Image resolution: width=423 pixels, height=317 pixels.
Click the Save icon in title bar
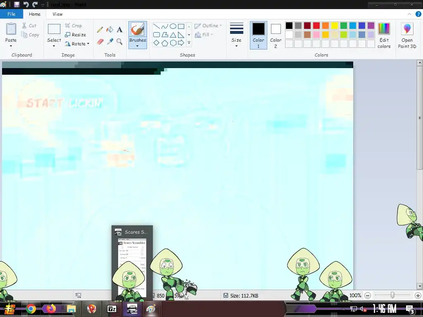coord(17,5)
